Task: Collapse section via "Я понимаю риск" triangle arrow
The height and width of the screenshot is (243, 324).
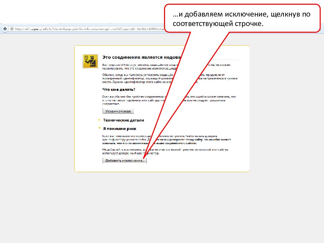Action: (99, 128)
